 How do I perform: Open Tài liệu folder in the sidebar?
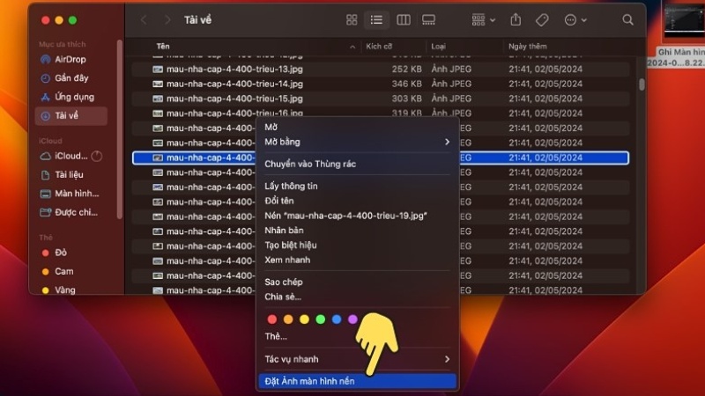click(x=69, y=174)
